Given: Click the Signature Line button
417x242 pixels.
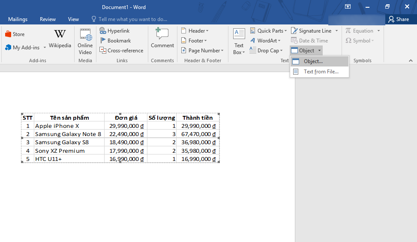Looking at the screenshot, I should pos(312,31).
